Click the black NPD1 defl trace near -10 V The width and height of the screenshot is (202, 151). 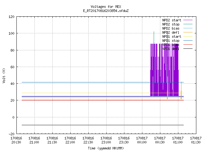(x=103, y=125)
